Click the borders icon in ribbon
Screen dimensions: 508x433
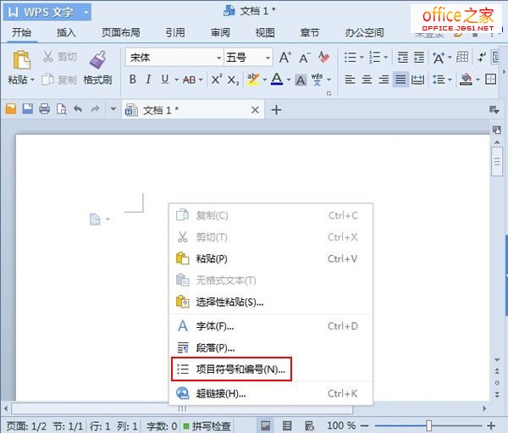[x=490, y=79]
